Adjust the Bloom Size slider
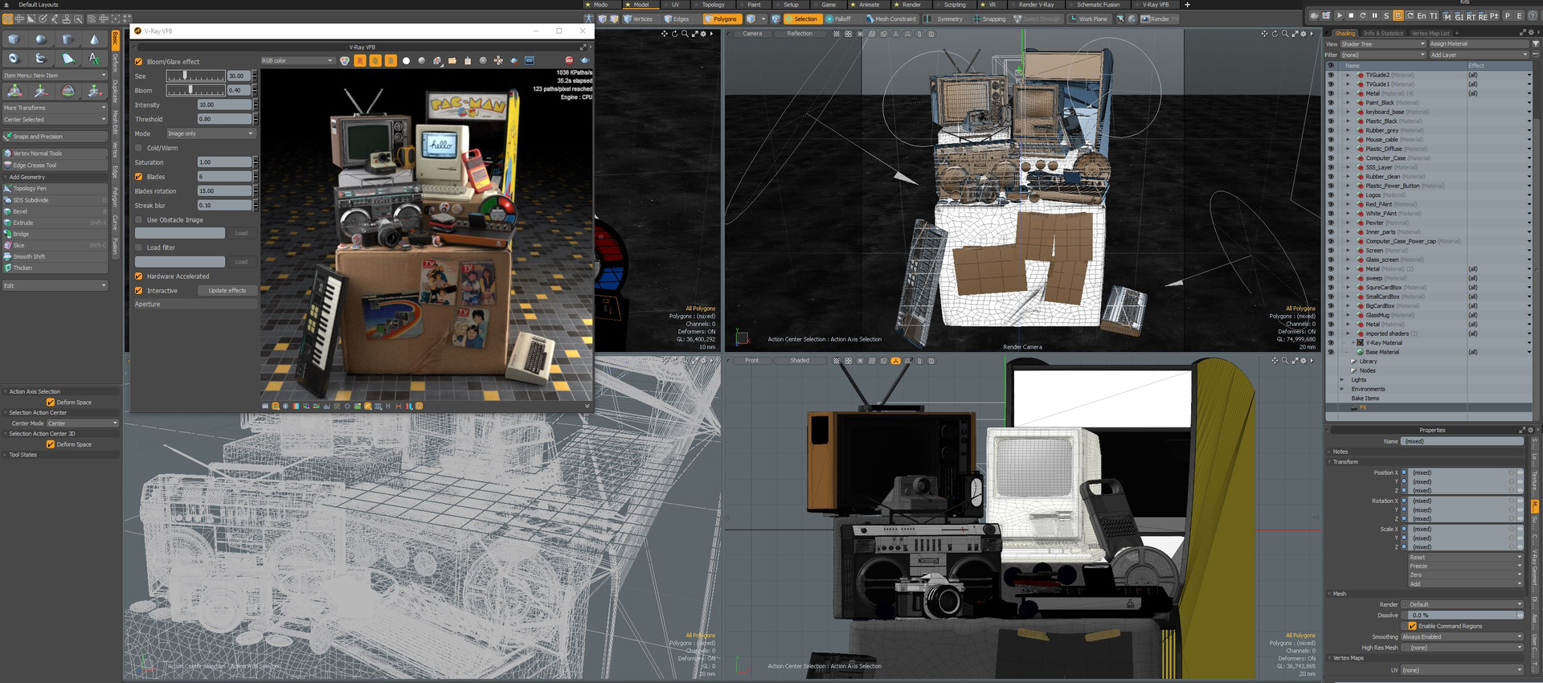The height and width of the screenshot is (683, 1543). (x=195, y=76)
